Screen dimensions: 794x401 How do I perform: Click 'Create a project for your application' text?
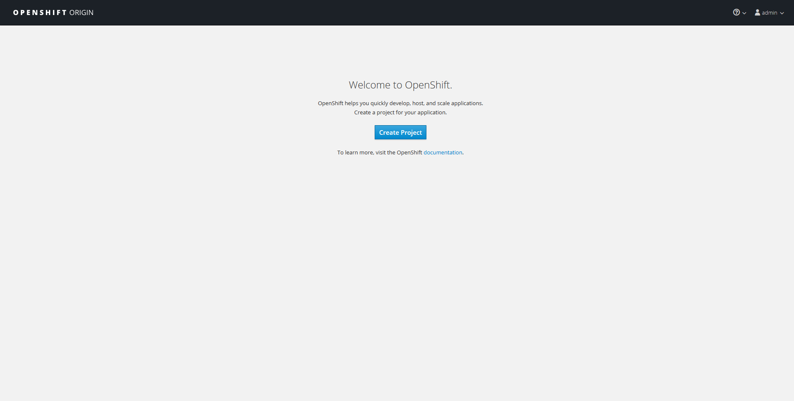(x=400, y=112)
